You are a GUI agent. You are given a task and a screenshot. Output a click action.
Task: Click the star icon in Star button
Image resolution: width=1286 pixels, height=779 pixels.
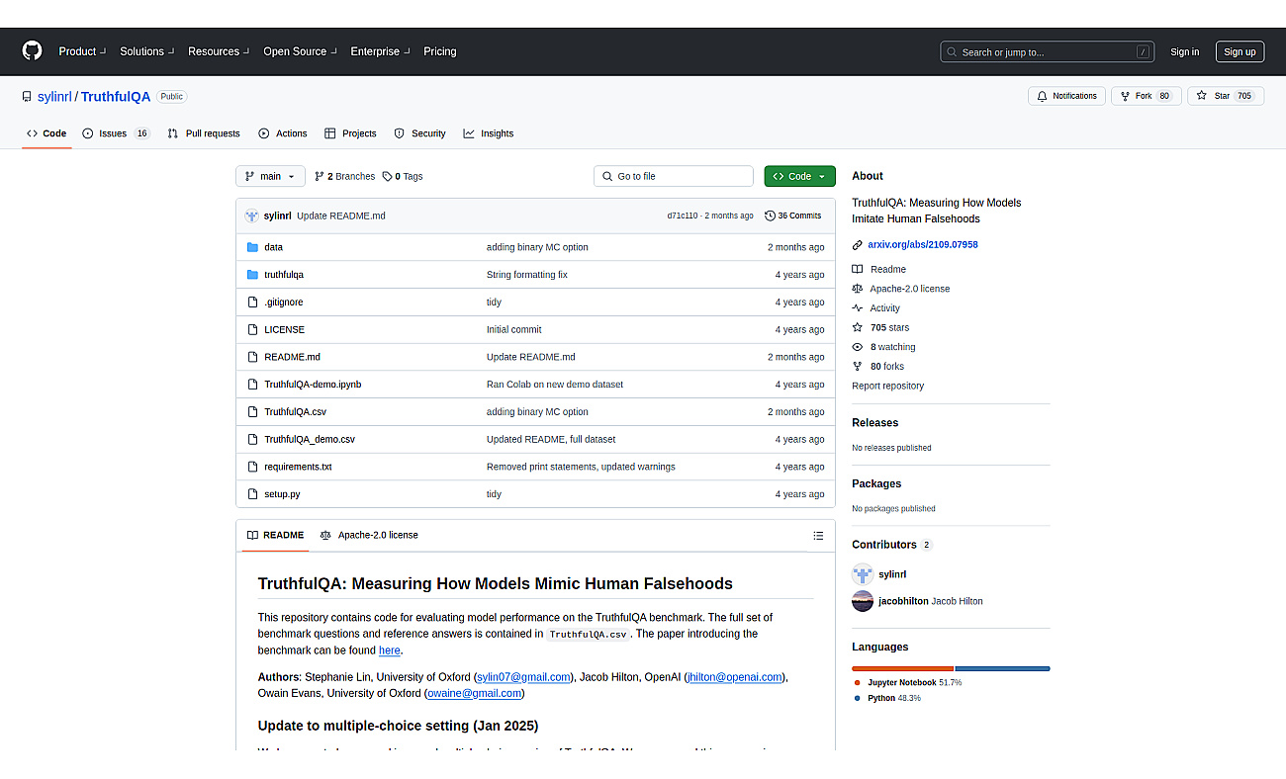click(1201, 96)
